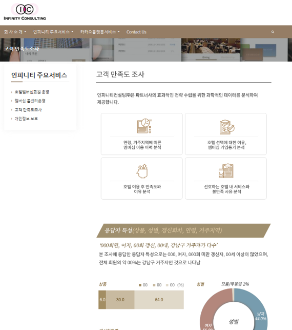Click the hourglass bar chart icon
Image resolution: width=292 pixels, height=330 pixels.
click(x=226, y=171)
